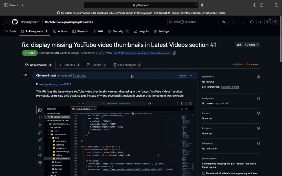Image resolution: width=282 pixels, height=176 pixels.
Task: Click the Edit title button
Action: 239,44
